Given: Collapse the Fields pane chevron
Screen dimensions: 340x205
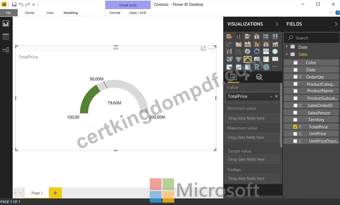Looking at the screenshot, I should pos(336,24).
